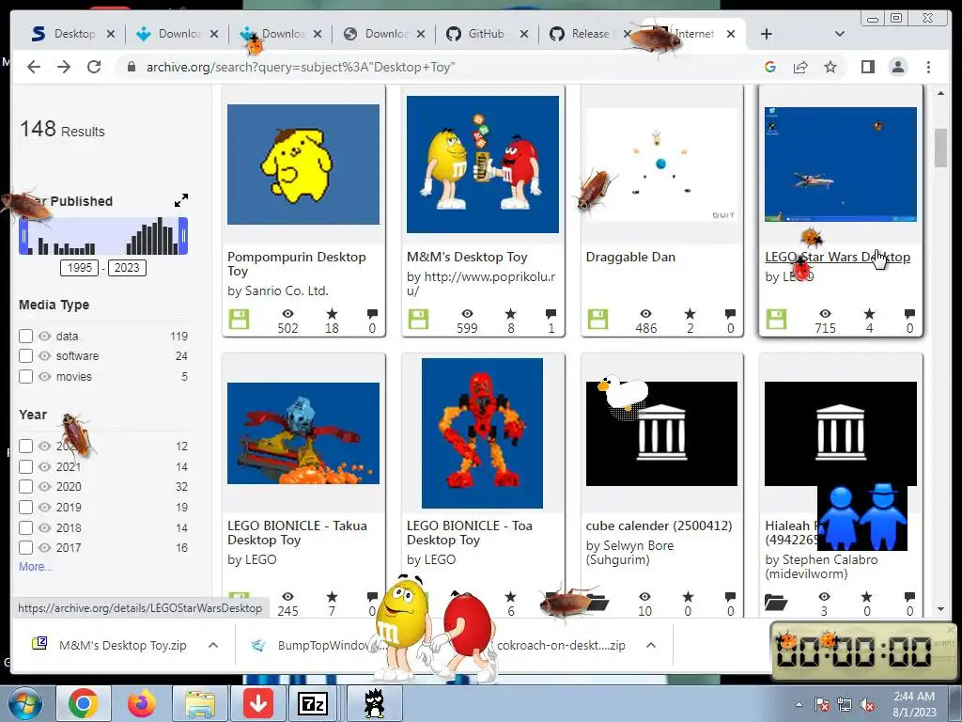Open cube calender (2500412) link
The width and height of the screenshot is (962, 722).
tap(659, 526)
